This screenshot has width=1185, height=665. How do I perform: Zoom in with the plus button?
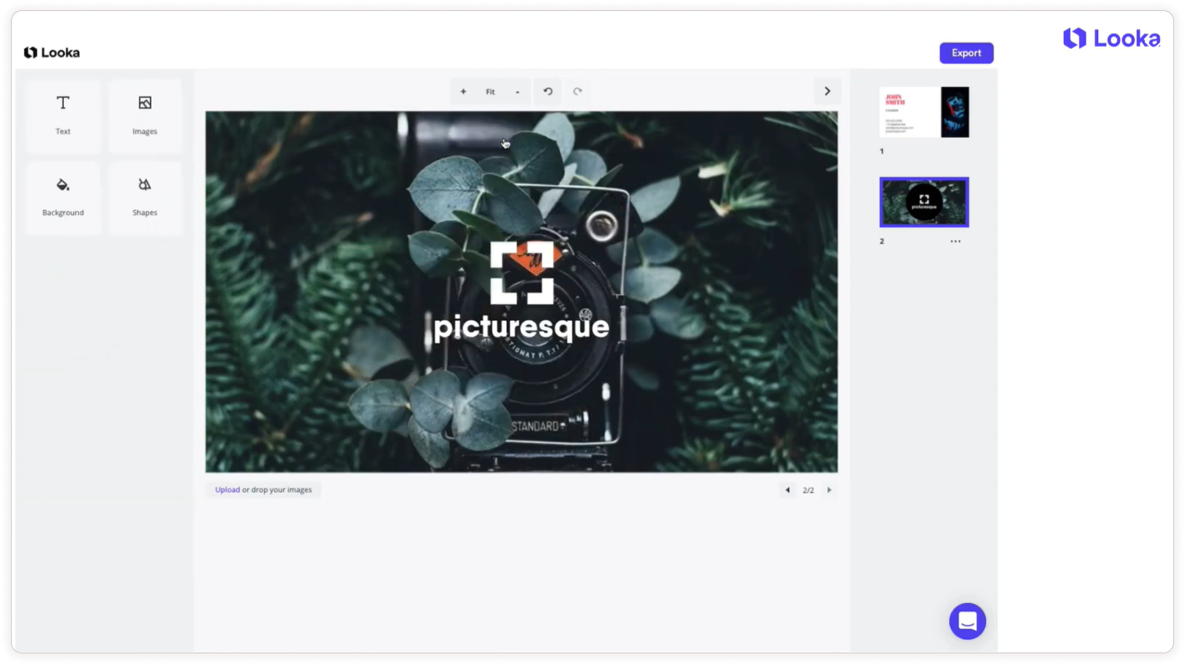(463, 92)
